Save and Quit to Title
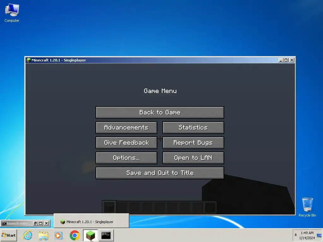This screenshot has width=323, height=242. [x=160, y=173]
